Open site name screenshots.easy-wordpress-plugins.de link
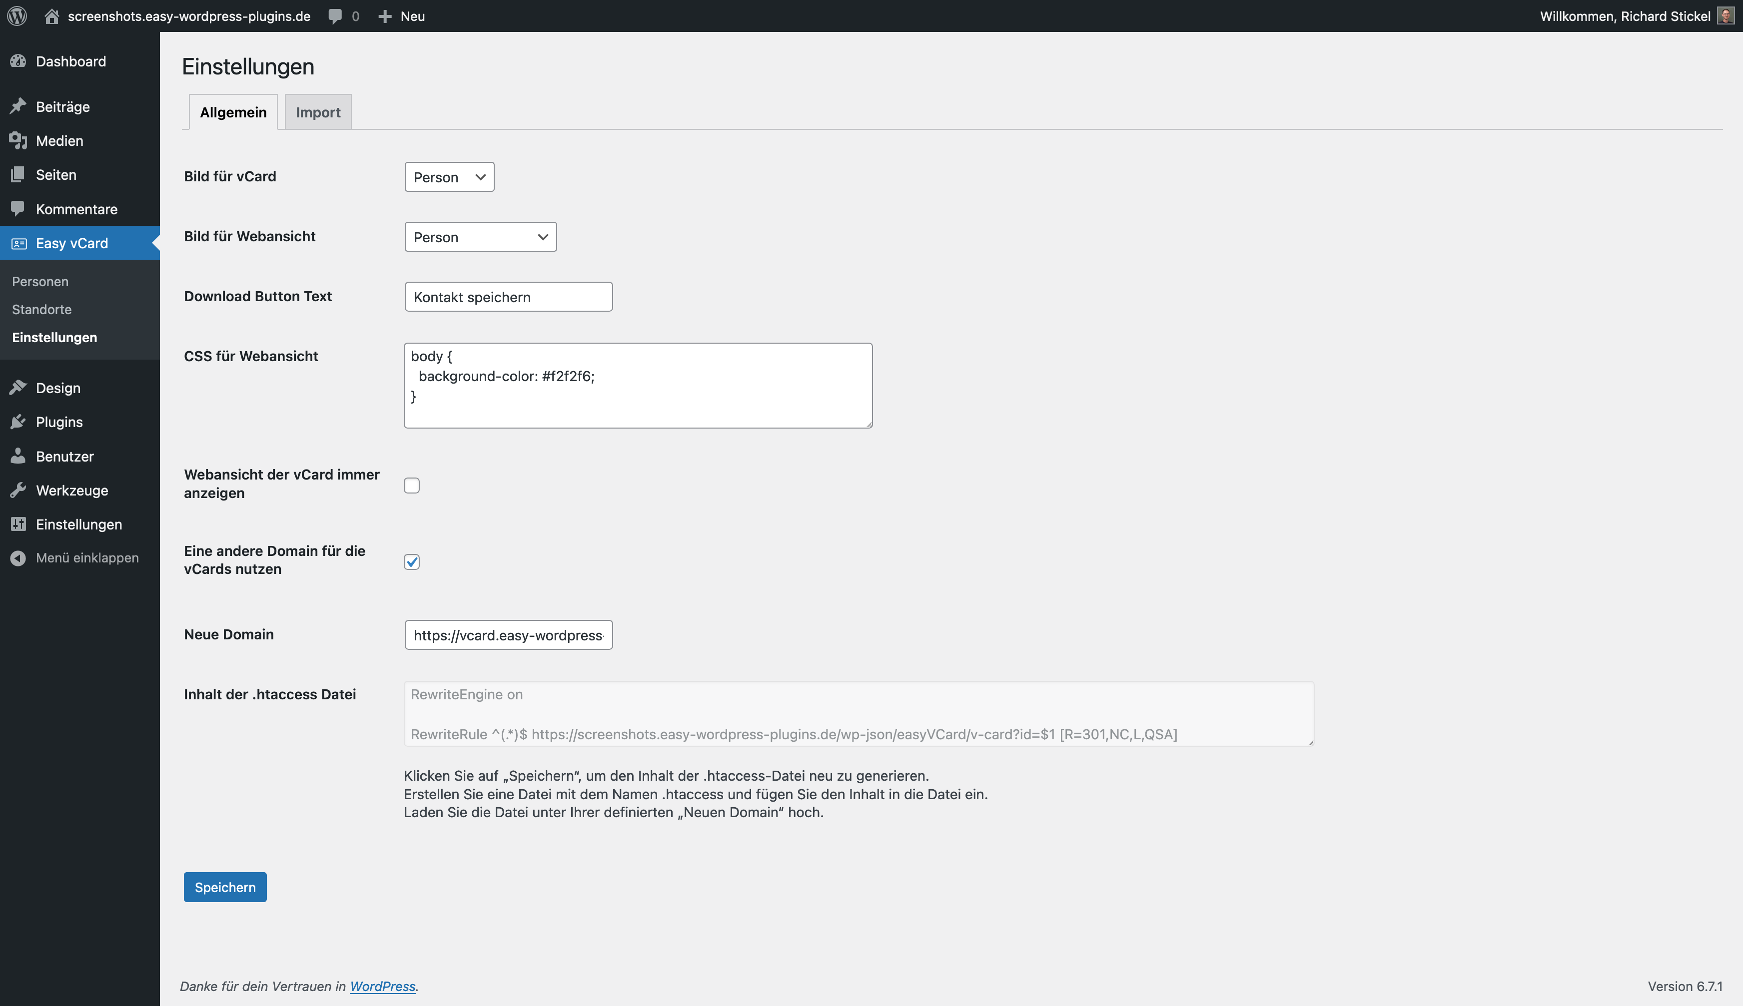The height and width of the screenshot is (1006, 1743). [x=189, y=16]
